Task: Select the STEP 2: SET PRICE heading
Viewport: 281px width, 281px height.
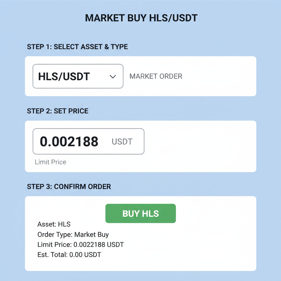Action: tap(57, 111)
